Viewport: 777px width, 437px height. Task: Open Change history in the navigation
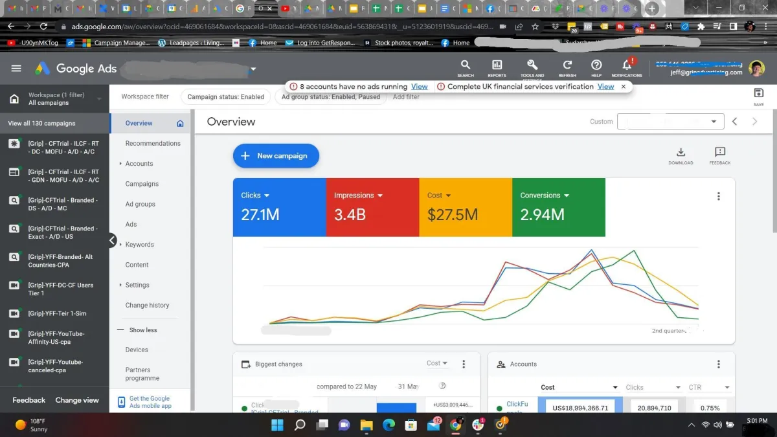[x=147, y=305]
